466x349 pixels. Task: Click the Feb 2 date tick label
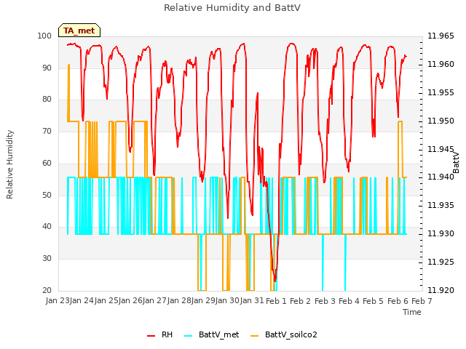tap(300, 301)
